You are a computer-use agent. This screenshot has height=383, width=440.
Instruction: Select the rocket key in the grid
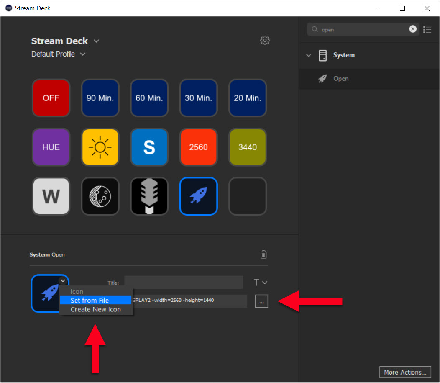198,196
